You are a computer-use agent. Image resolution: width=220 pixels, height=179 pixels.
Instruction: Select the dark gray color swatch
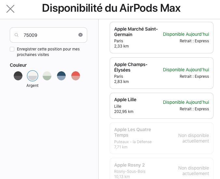pos(18,76)
